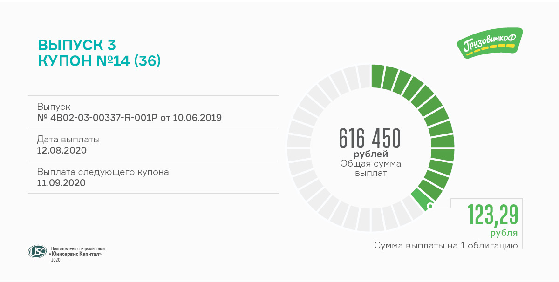Image resolution: width=559 pixels, height=282 pixels.
Task: Click the green Грузовичкоф logo
Action: [490, 43]
